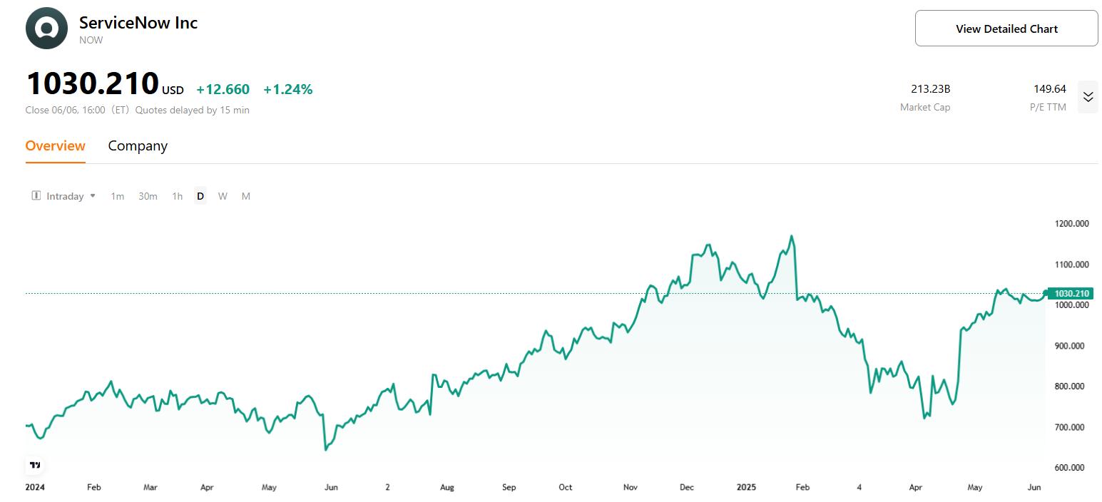The height and width of the screenshot is (502, 1102).
Task: Select the 1m interval
Action: (x=118, y=196)
